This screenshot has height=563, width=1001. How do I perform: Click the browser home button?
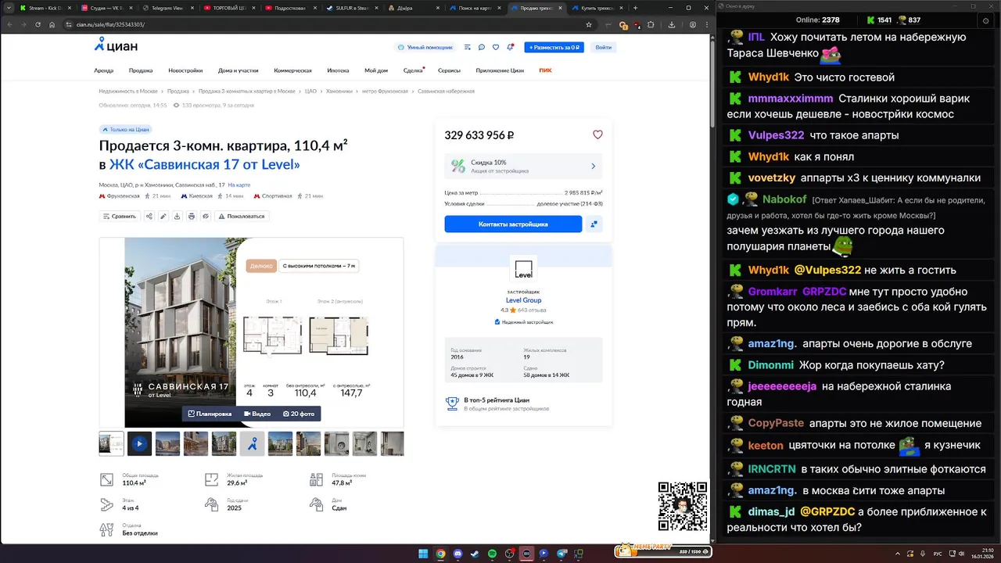point(52,24)
